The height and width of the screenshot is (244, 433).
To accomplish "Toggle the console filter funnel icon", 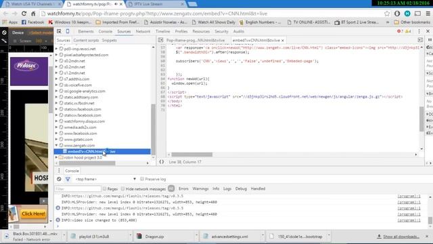I will (68, 179).
